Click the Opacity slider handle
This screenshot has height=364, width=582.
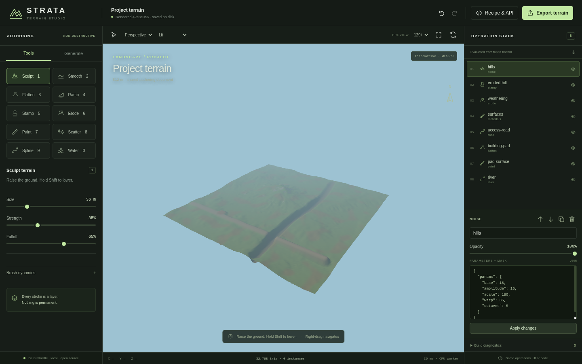coord(575,254)
